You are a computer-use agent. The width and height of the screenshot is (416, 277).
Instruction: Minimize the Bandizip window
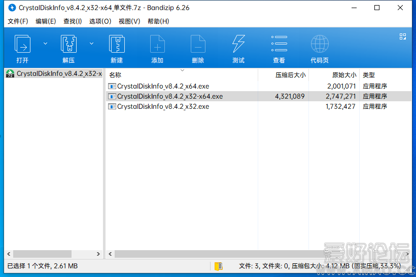pos(354,8)
